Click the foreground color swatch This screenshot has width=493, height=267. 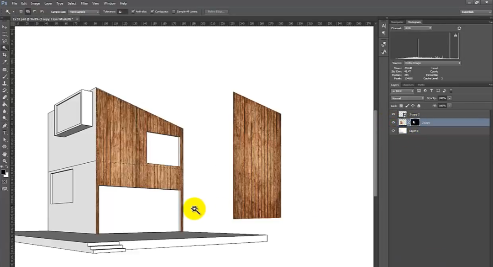coord(3,172)
